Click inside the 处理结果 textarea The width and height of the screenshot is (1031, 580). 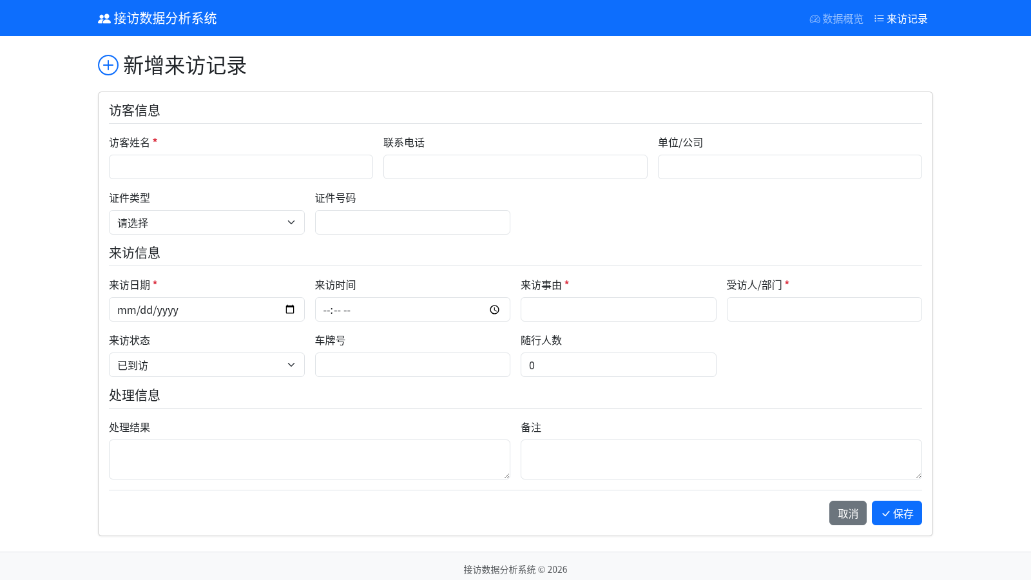coord(309,459)
